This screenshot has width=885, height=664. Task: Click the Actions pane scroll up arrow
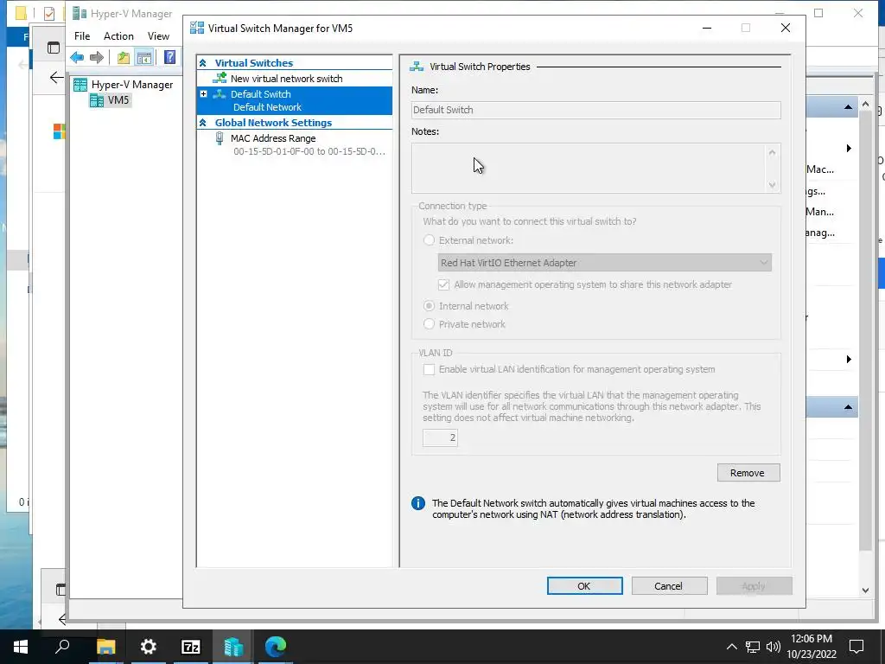(865, 105)
